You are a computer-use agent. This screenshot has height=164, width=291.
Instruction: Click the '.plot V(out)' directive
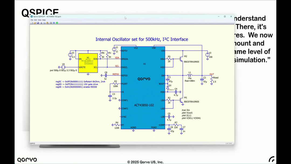[x=187, y=113]
